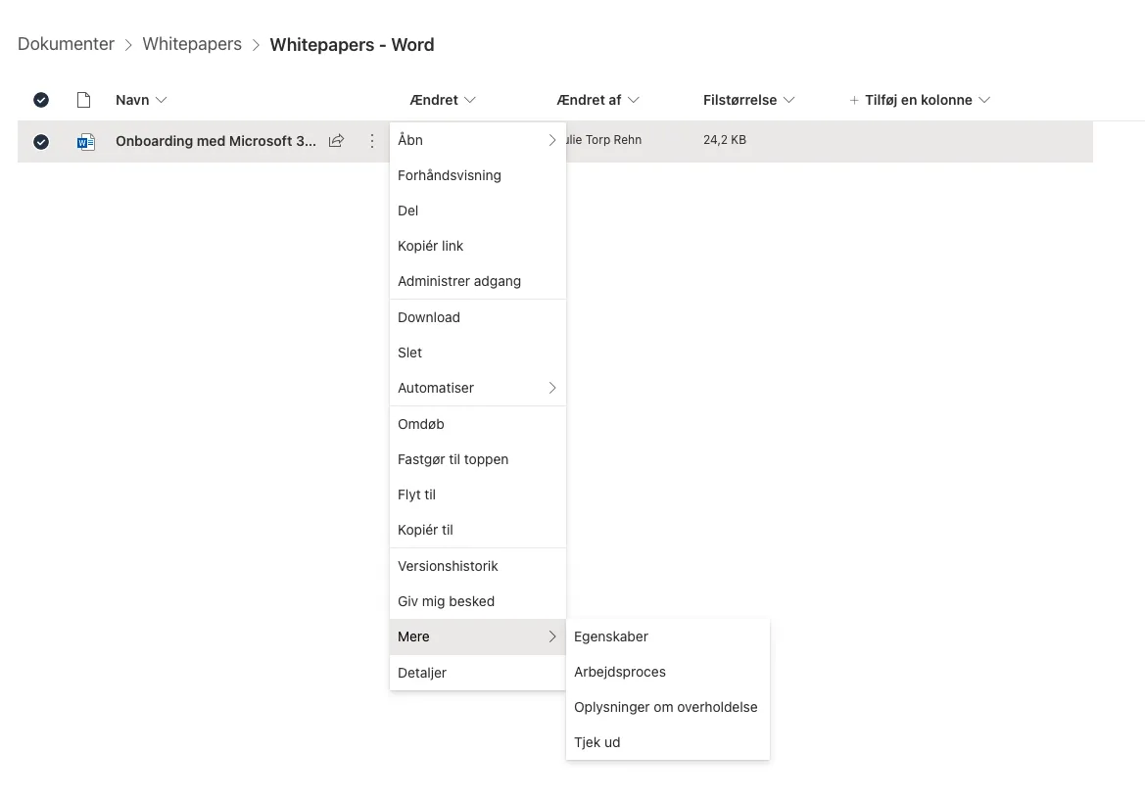Select Flyt til in the menu
The width and height of the screenshot is (1145, 800).
click(478, 494)
